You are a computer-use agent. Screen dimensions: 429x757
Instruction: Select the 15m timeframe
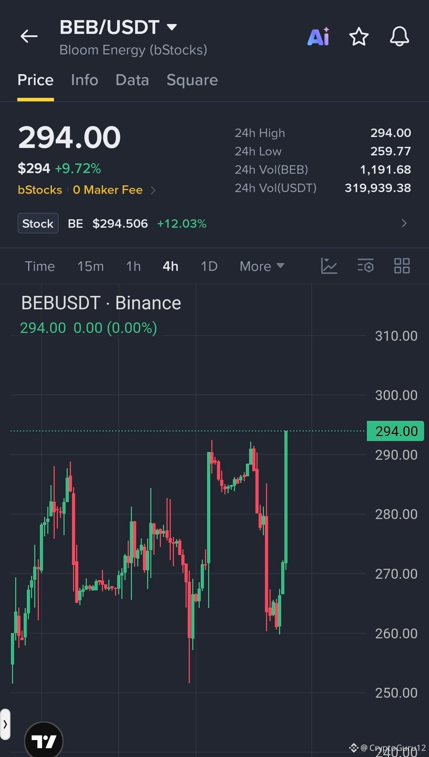(91, 266)
